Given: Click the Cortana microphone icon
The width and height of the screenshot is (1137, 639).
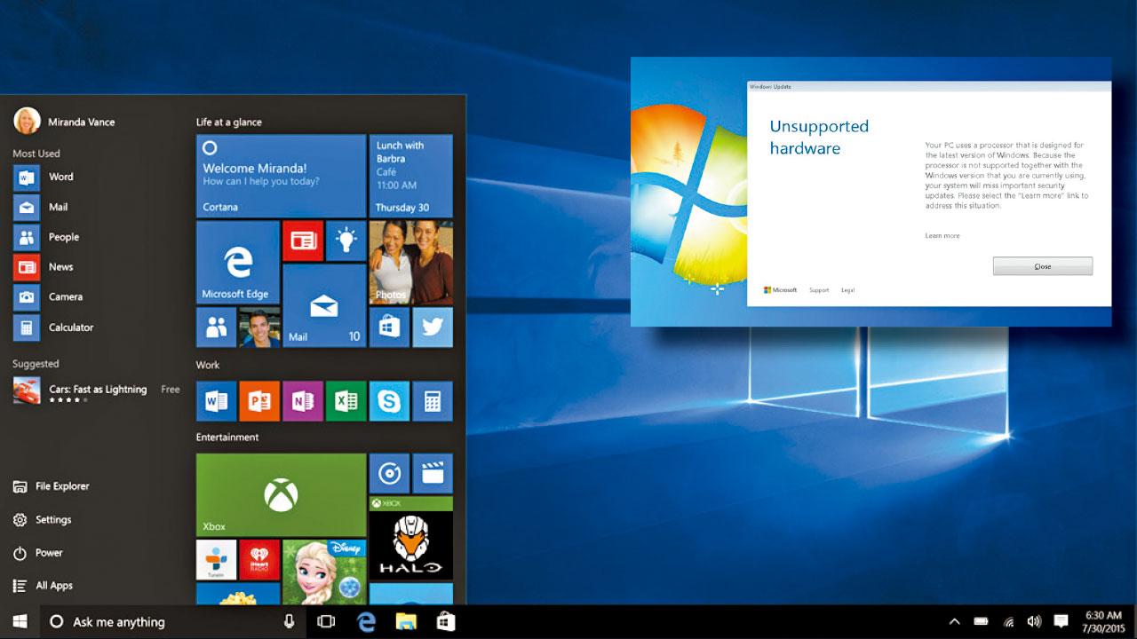Looking at the screenshot, I should pyautogui.click(x=289, y=622).
